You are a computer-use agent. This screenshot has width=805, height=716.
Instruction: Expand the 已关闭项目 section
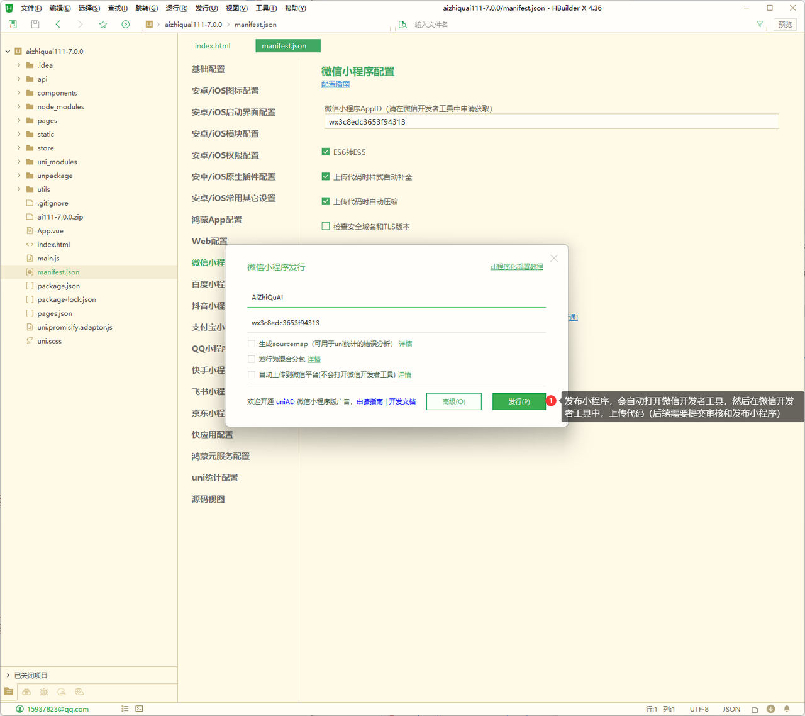[x=8, y=675]
